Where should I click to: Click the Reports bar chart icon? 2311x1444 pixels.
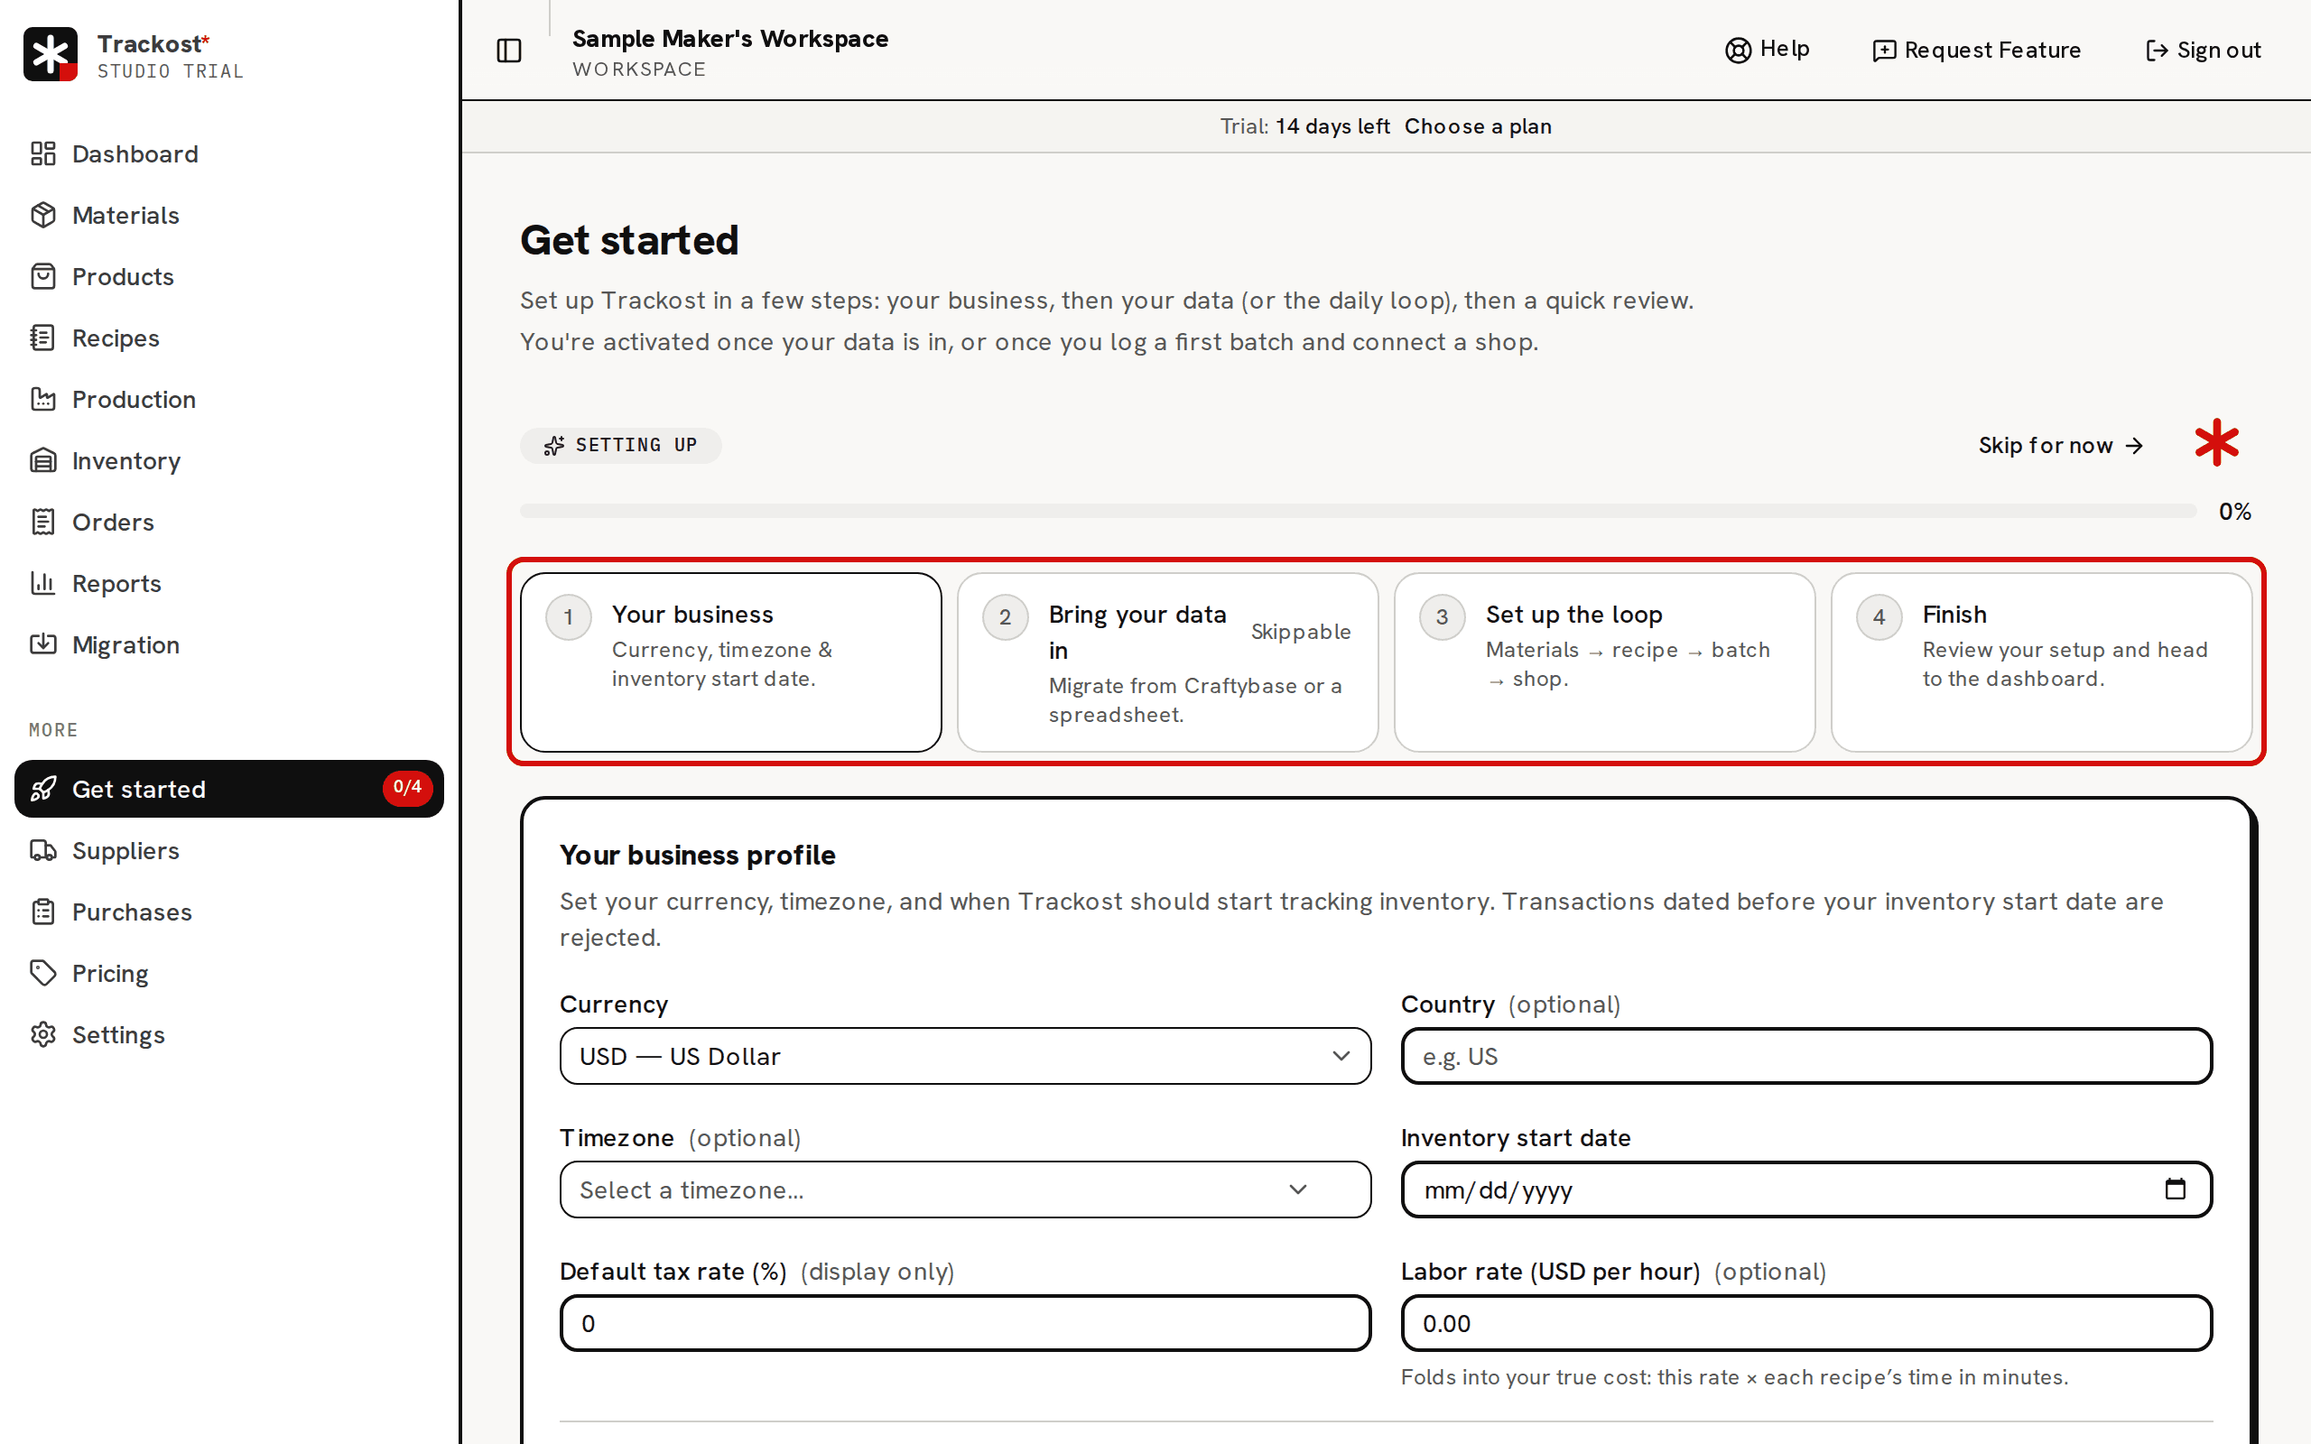43,584
